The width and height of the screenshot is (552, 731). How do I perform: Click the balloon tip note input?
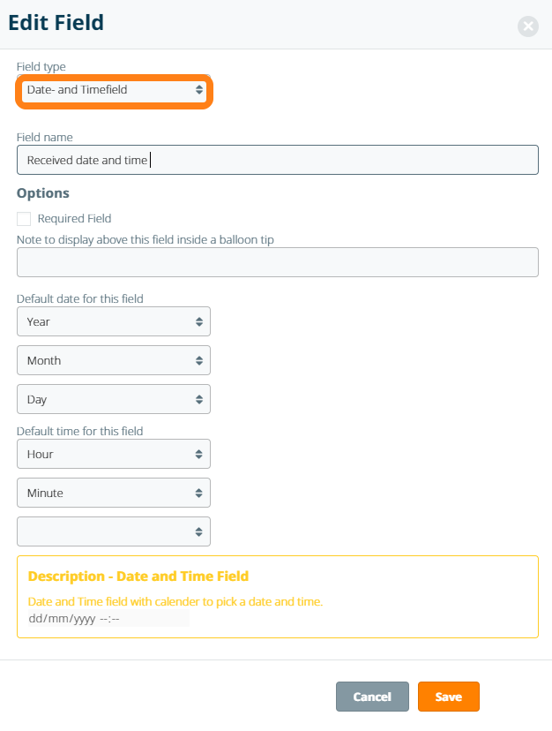point(277,263)
